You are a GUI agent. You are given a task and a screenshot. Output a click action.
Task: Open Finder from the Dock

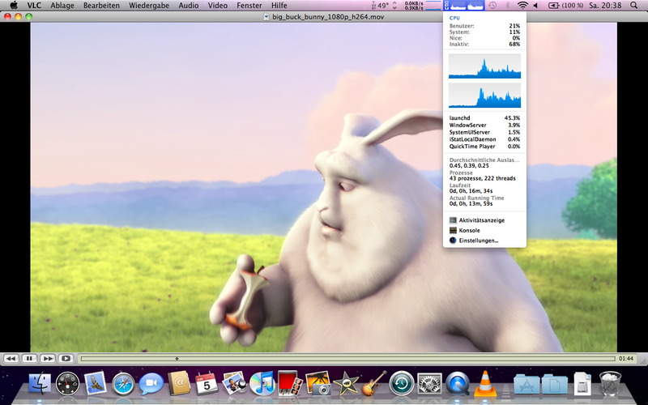[x=40, y=383]
